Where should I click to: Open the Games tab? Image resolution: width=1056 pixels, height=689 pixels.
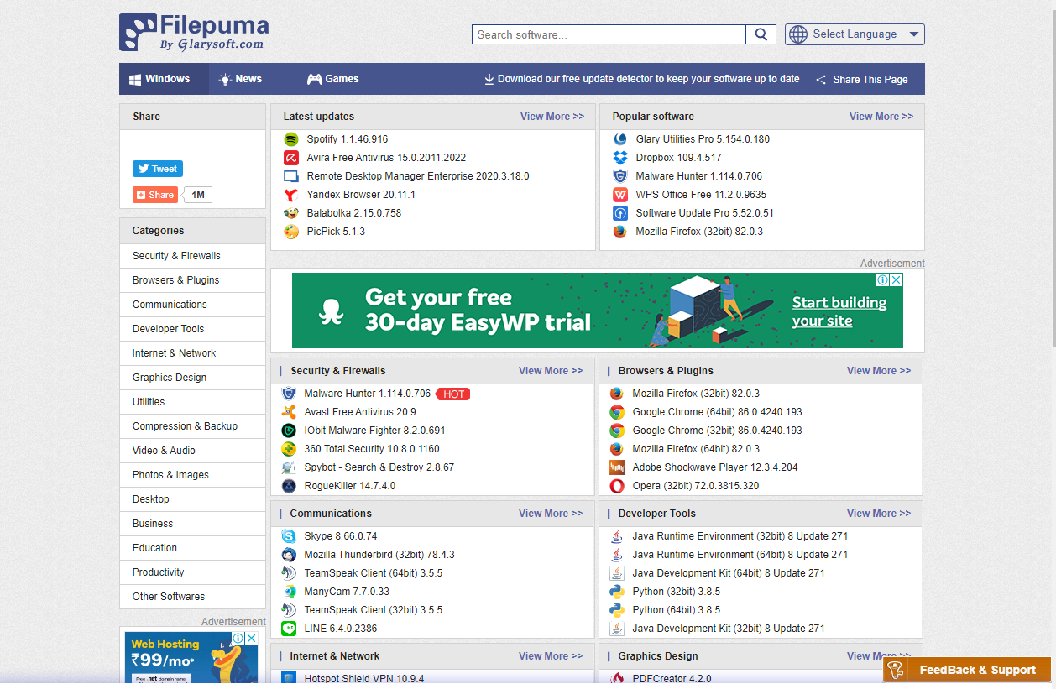click(x=332, y=79)
